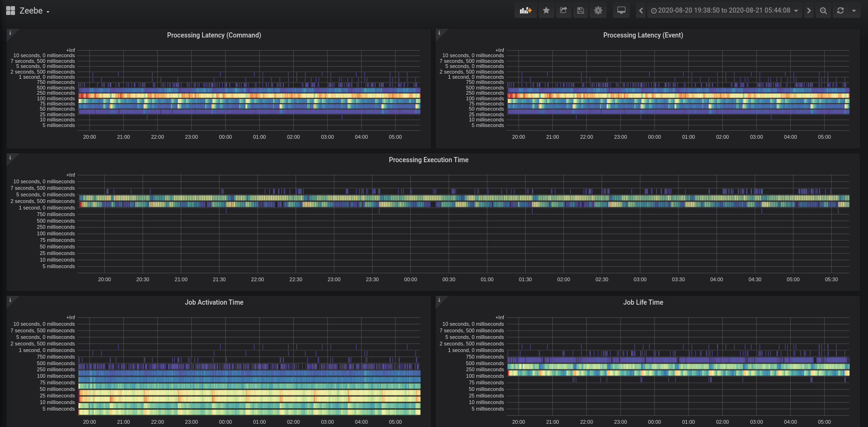Click the Add panel icon
The width and height of the screenshot is (868, 427).
click(x=526, y=10)
